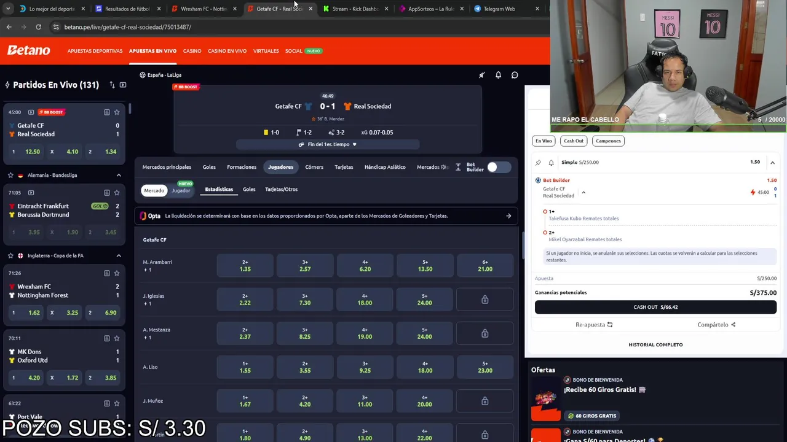Screen dimensions: 787x442
Task: Switch to the Tarjetas market tab
Action: click(344, 167)
